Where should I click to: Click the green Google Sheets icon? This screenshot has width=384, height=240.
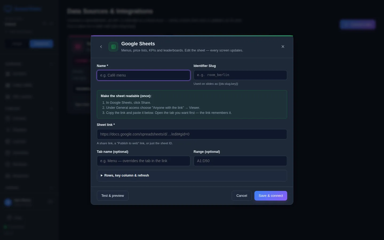pyautogui.click(x=113, y=47)
